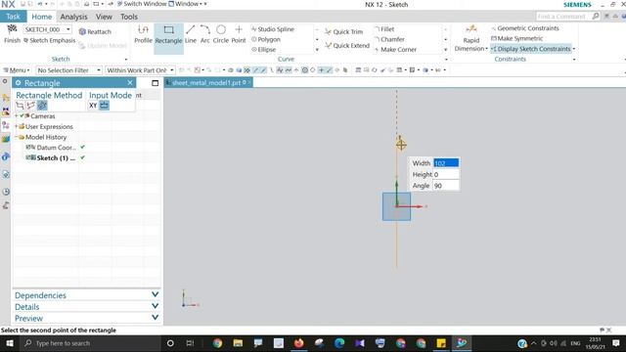Screen dimensions: 626x352
Task: Select the Line tool
Action: 191,34
